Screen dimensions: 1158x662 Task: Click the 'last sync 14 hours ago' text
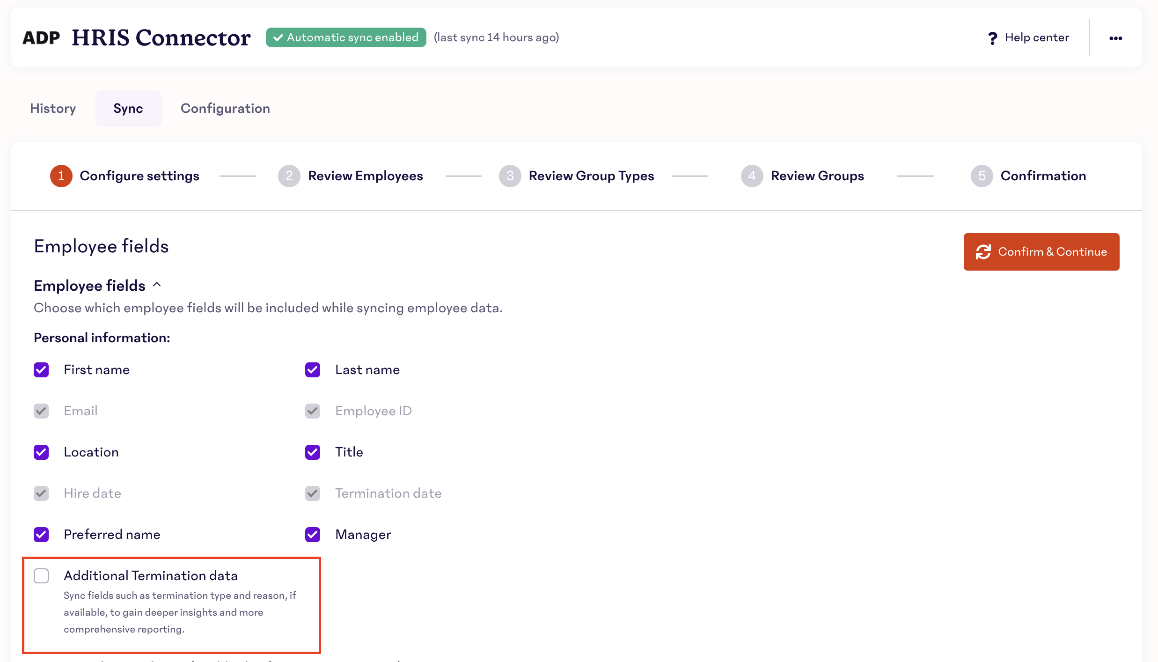(x=496, y=37)
